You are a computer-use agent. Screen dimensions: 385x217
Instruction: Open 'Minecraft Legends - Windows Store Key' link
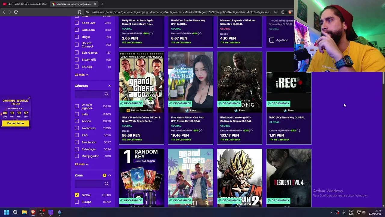[238, 22]
